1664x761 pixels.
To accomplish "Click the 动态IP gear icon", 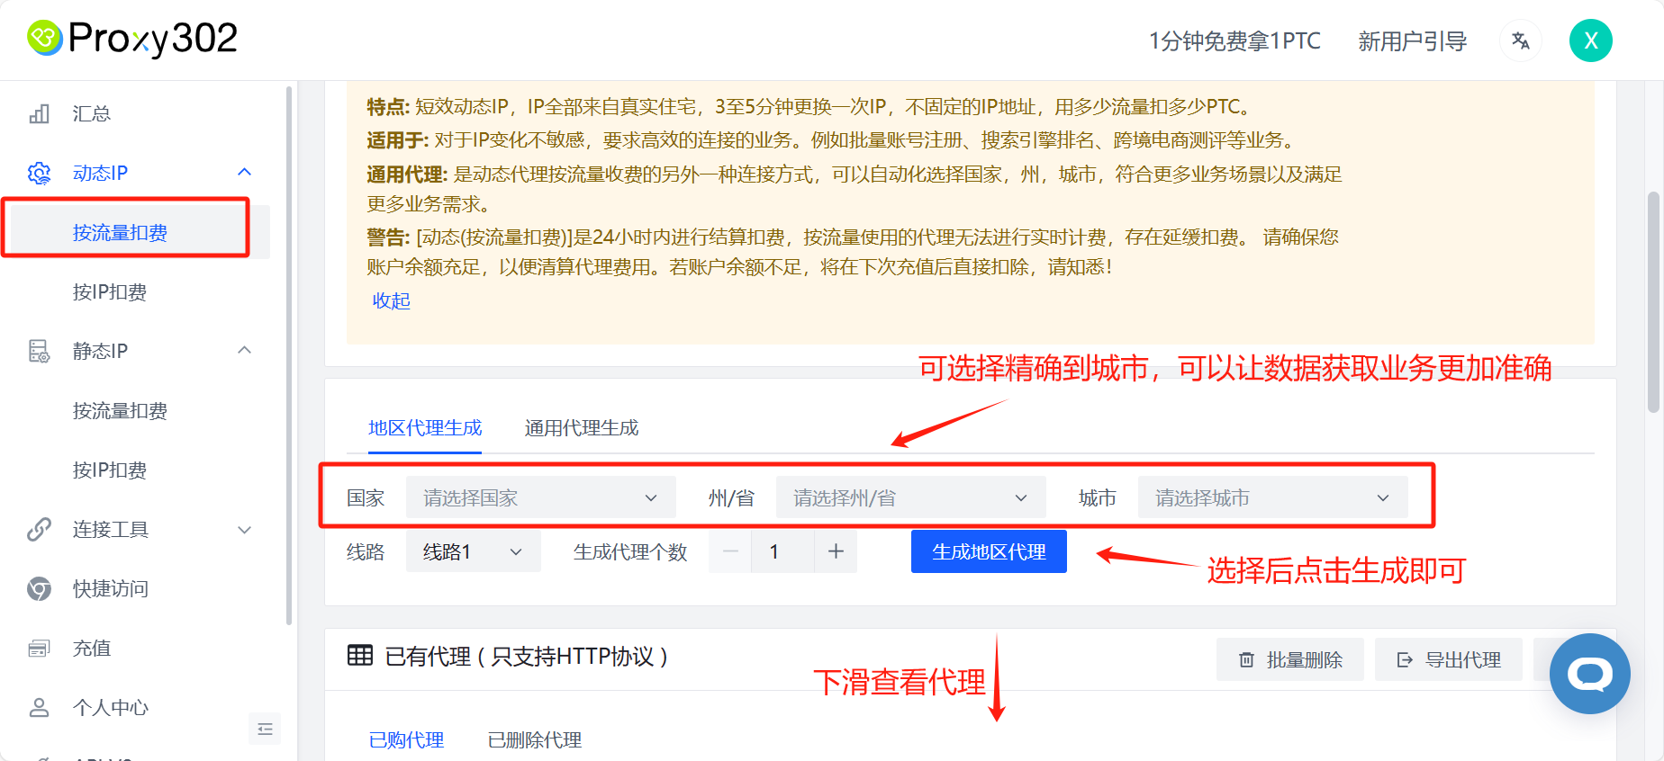I will (x=39, y=173).
